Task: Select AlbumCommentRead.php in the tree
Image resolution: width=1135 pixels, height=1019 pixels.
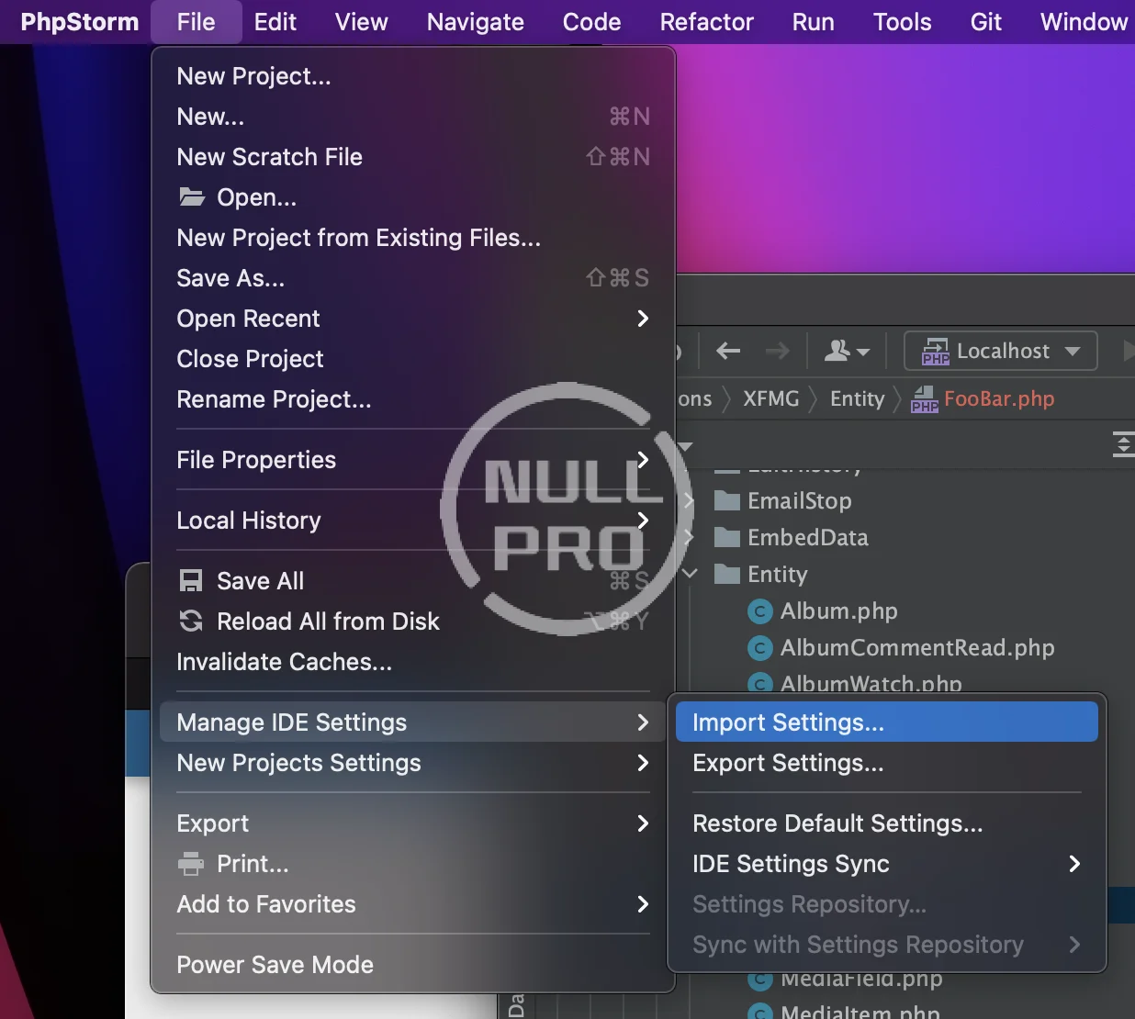Action: 917,647
